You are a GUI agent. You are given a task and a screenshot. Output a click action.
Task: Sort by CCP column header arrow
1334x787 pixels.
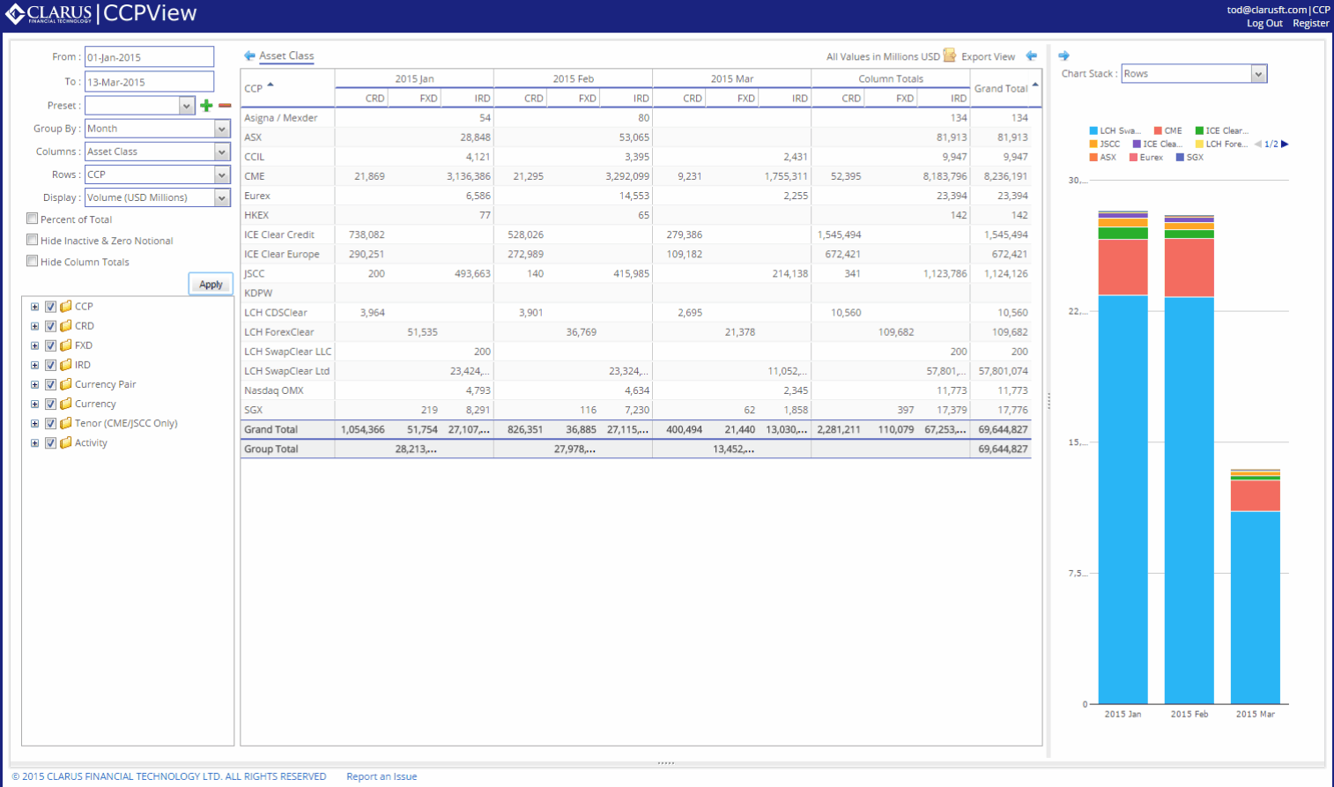[271, 85]
